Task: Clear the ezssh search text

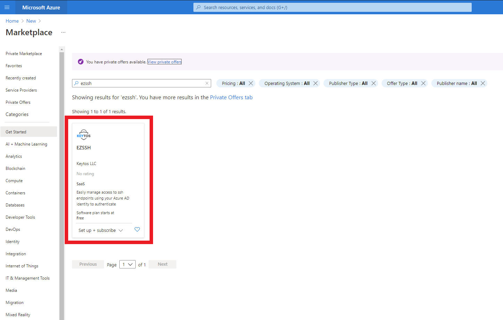Action: pyautogui.click(x=207, y=83)
